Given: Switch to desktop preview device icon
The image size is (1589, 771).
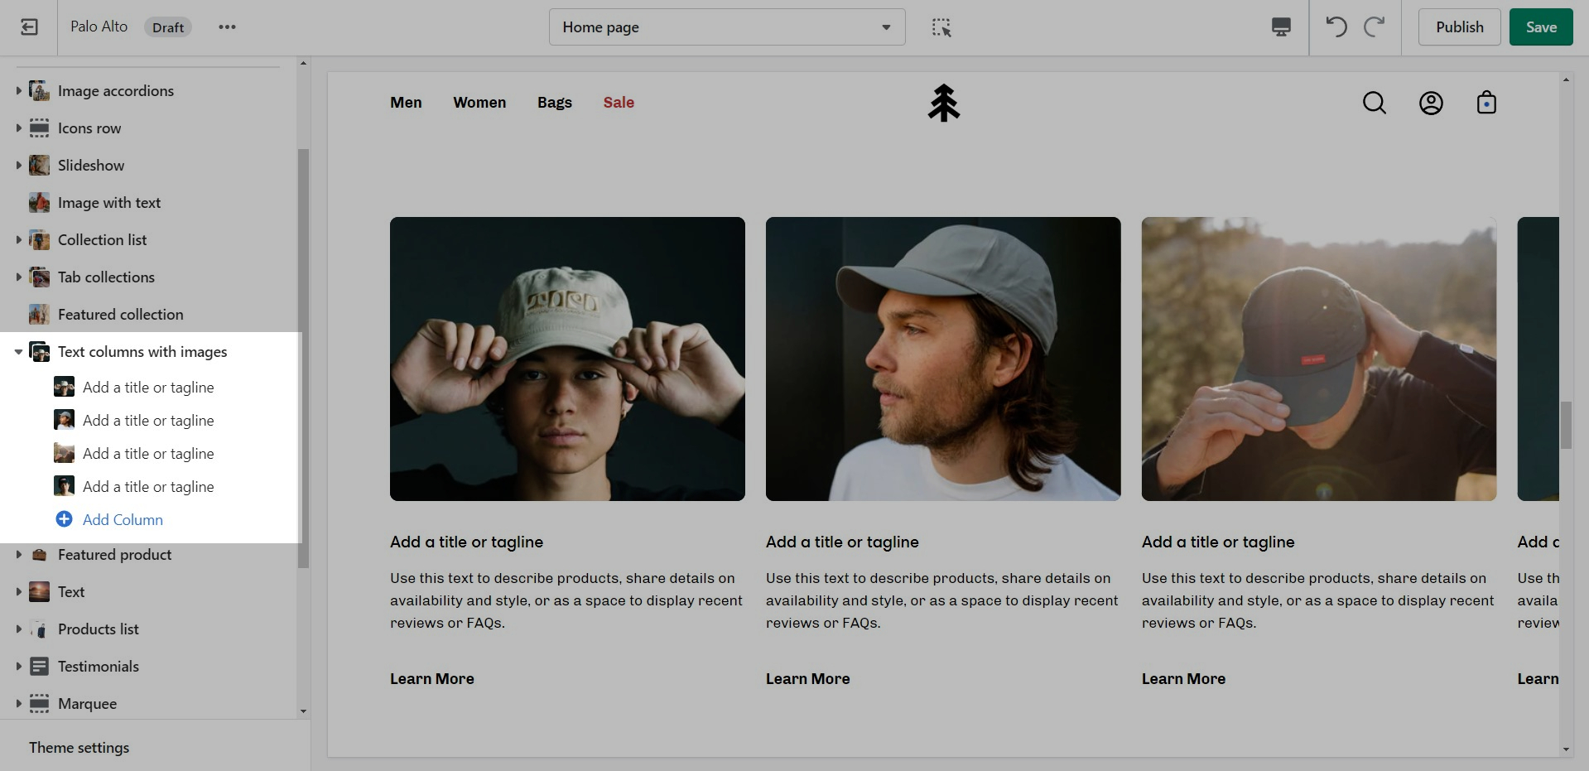Looking at the screenshot, I should tap(1281, 27).
